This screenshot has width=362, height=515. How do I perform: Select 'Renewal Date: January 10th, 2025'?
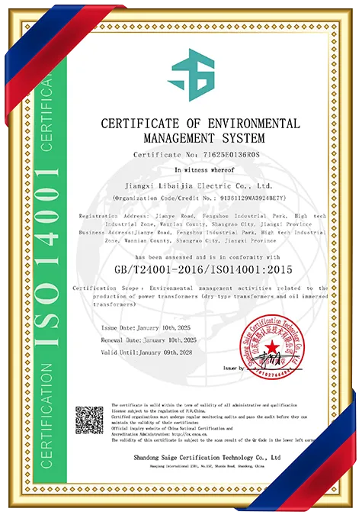tap(149, 340)
